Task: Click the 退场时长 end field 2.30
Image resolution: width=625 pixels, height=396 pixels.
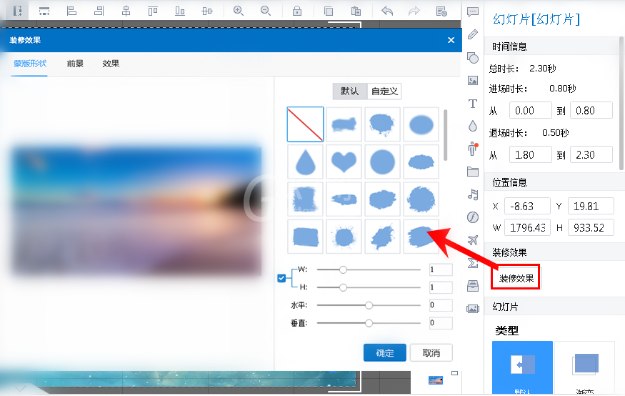Action: coord(591,154)
